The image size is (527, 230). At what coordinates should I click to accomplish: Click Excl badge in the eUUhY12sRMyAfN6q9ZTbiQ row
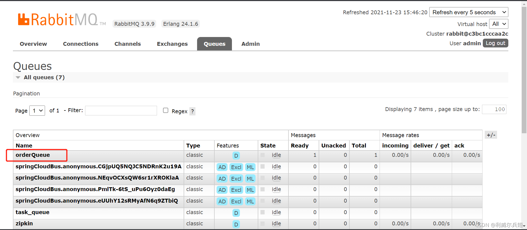pos(236,201)
